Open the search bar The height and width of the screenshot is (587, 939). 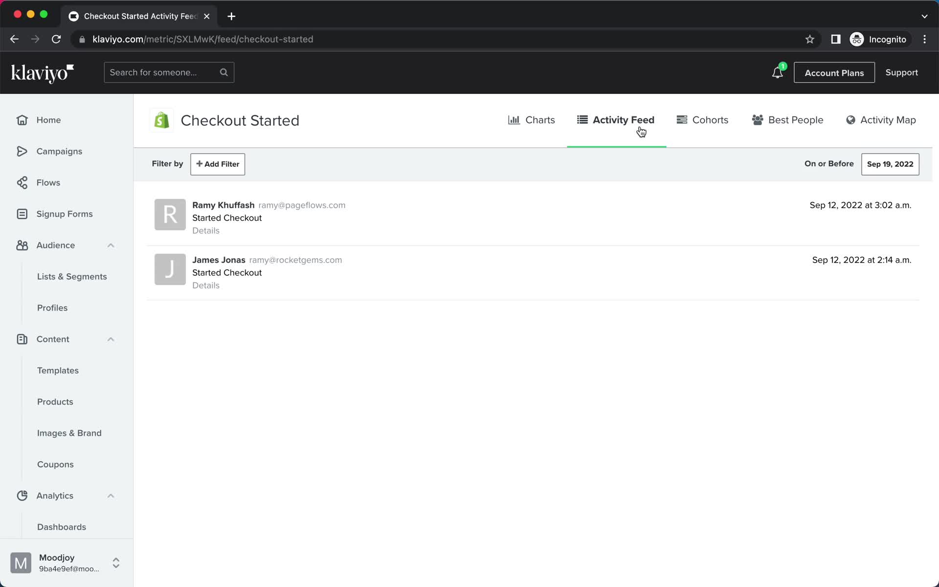pyautogui.click(x=169, y=72)
